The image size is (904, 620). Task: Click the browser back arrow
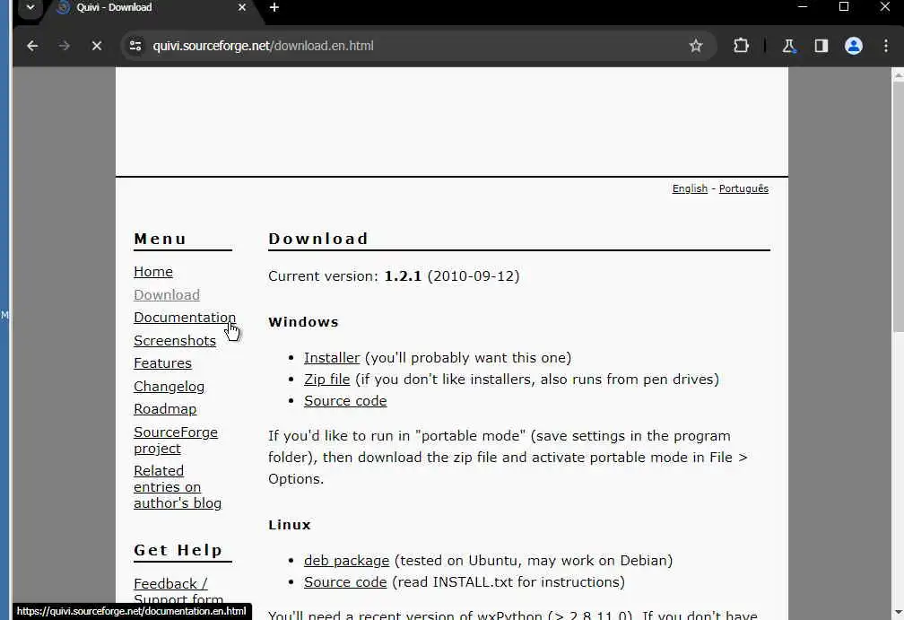[32, 46]
